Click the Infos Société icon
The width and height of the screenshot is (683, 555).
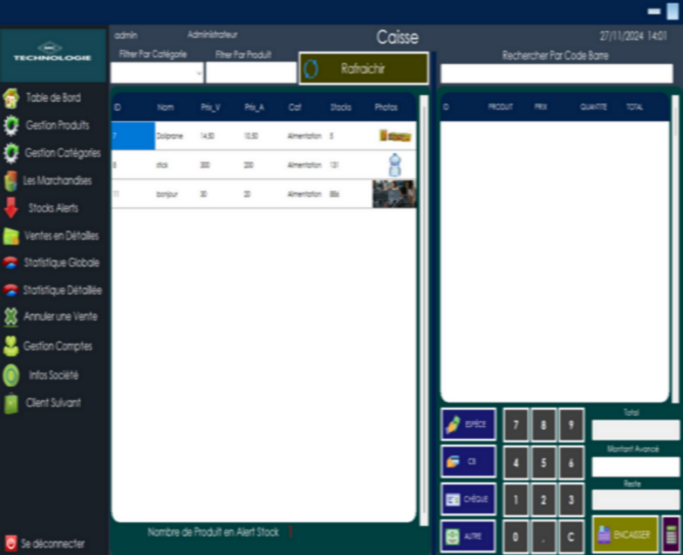click(11, 376)
